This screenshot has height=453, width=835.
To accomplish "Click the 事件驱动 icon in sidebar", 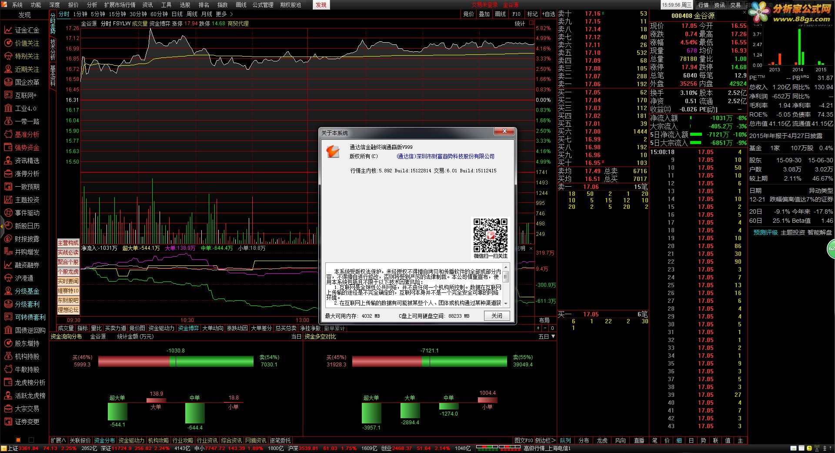I will coord(8,213).
